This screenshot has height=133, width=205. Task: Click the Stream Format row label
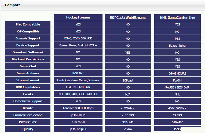coord(28,80)
